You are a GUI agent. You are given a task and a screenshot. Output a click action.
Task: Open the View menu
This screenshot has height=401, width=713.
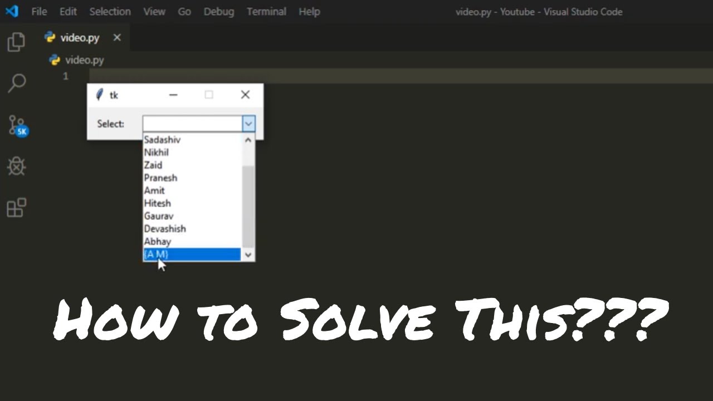[154, 11]
